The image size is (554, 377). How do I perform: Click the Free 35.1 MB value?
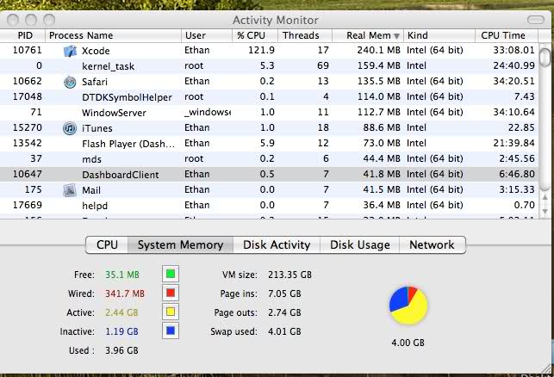(122, 275)
